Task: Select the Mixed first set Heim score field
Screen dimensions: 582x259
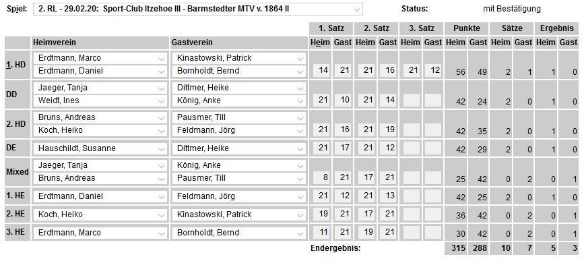Action: coord(321,177)
